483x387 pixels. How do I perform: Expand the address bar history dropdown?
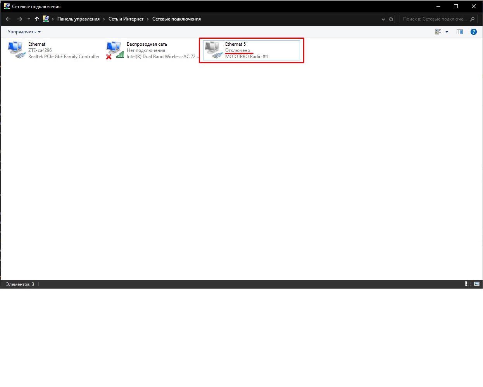point(383,19)
